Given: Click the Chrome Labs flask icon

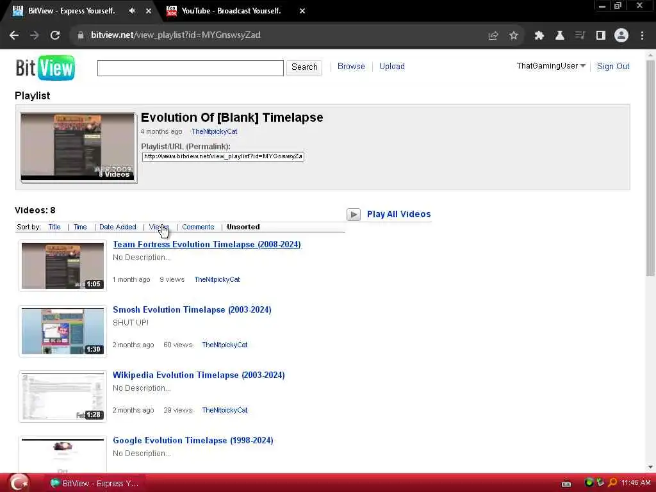Looking at the screenshot, I should pyautogui.click(x=560, y=36).
